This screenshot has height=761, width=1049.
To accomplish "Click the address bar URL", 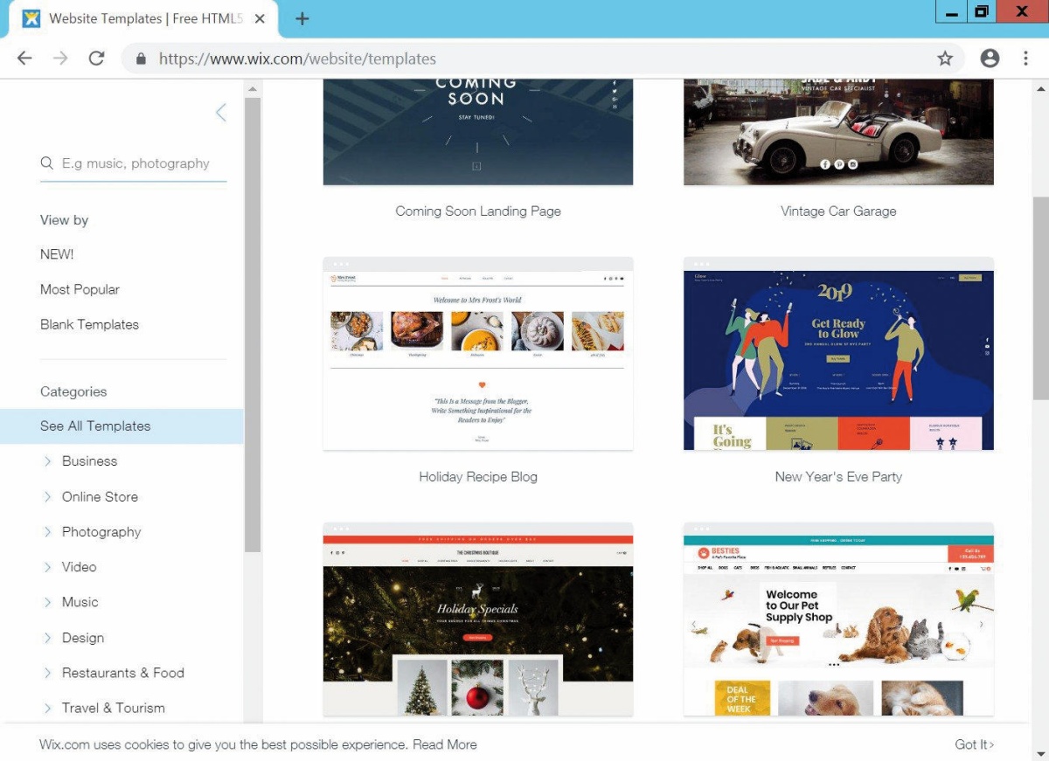I will [x=297, y=59].
